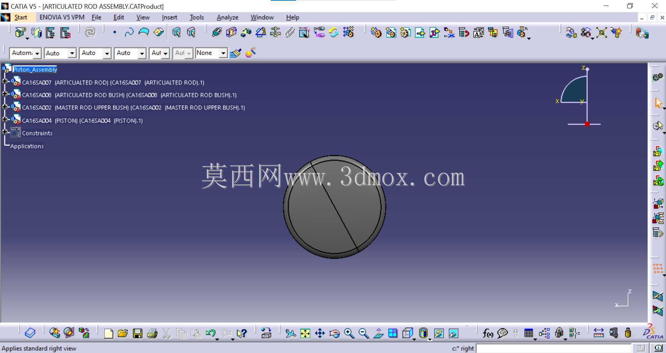The width and height of the screenshot is (666, 353).
Task: Click the Fix Together paperclip icon
Action: (290, 33)
